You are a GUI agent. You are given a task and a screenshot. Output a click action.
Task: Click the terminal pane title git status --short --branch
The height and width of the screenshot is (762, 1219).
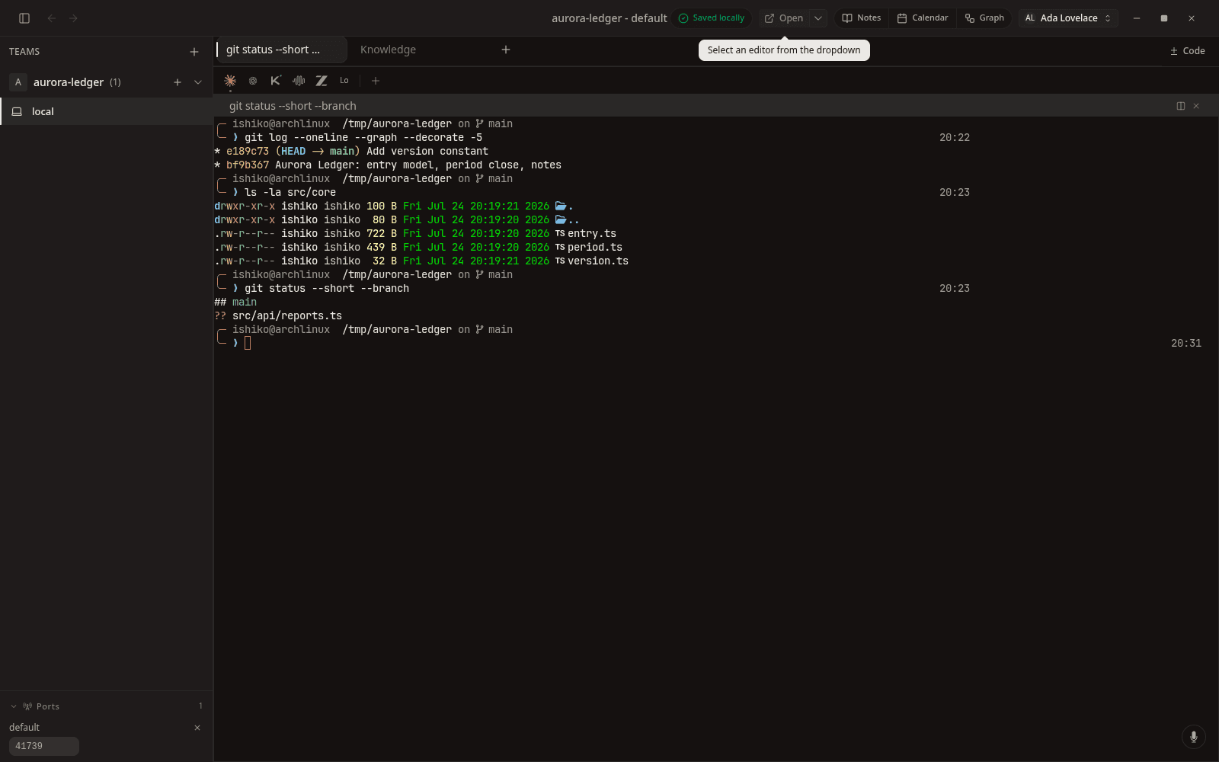[x=293, y=106]
